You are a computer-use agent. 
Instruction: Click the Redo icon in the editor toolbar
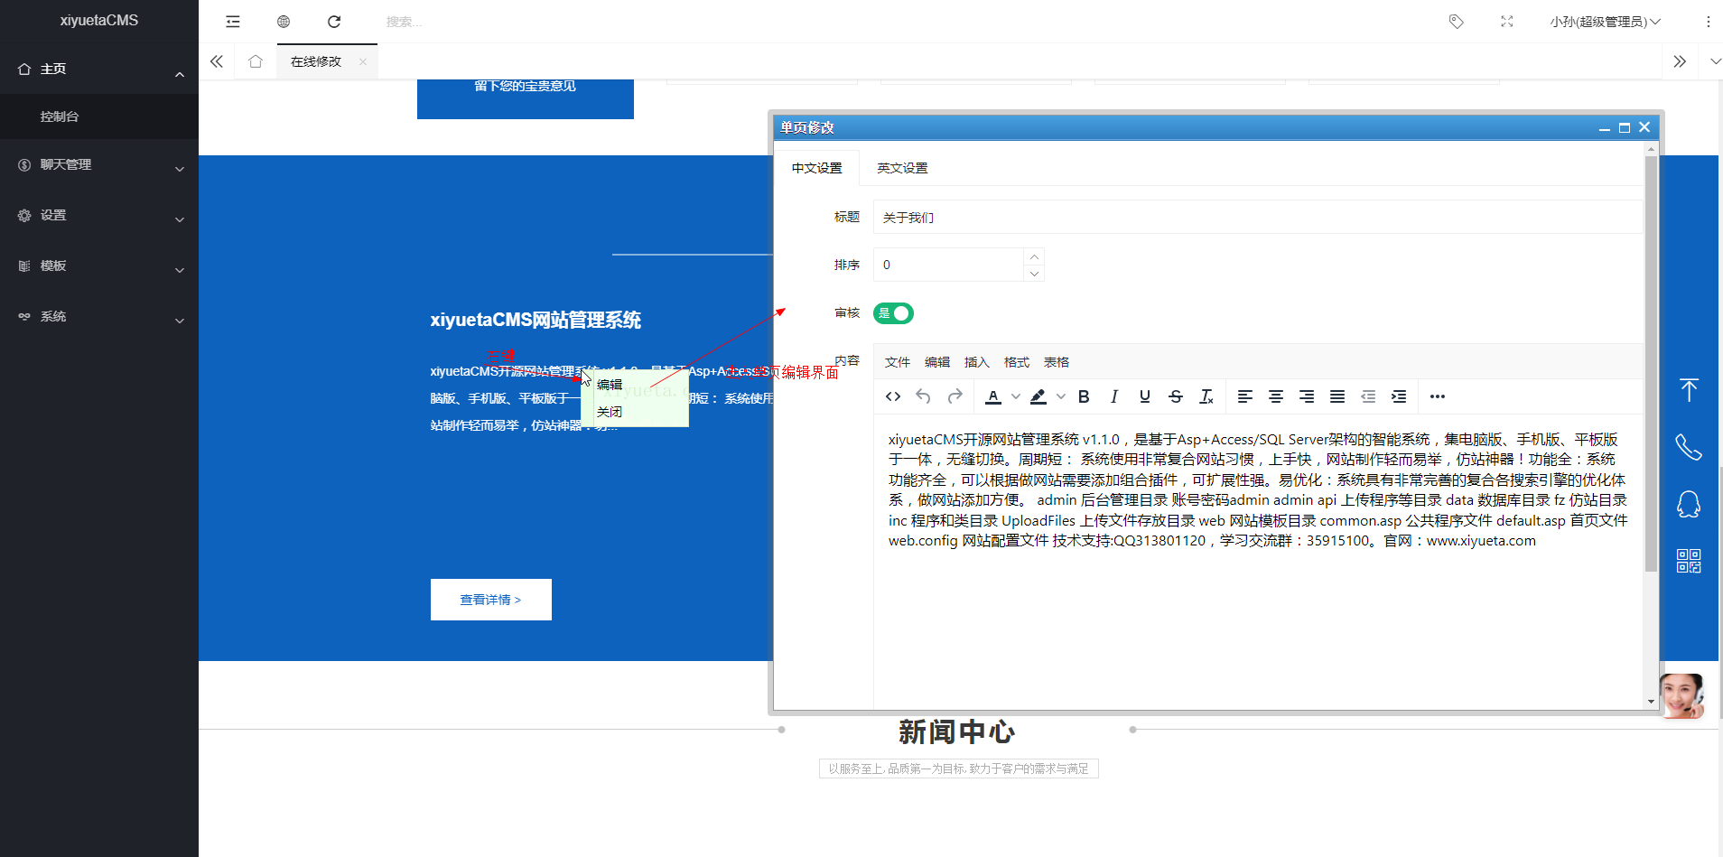[955, 396]
